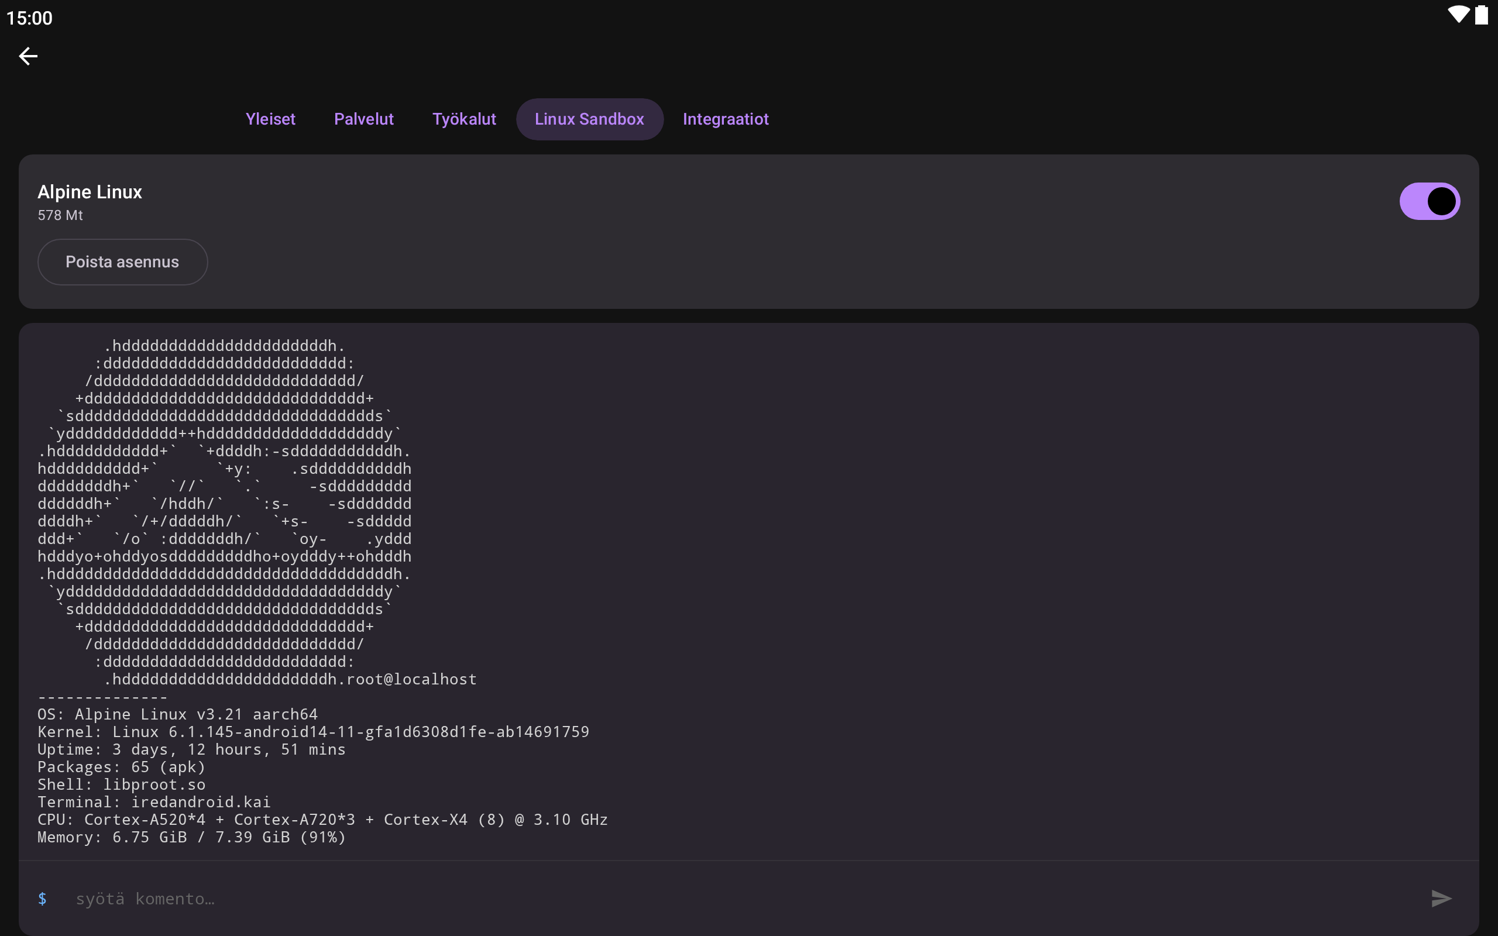The image size is (1498, 936).
Task: Open the Yleiset tab
Action: pyautogui.click(x=270, y=119)
